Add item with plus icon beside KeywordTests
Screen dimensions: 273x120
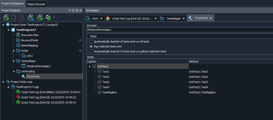click(x=80, y=40)
